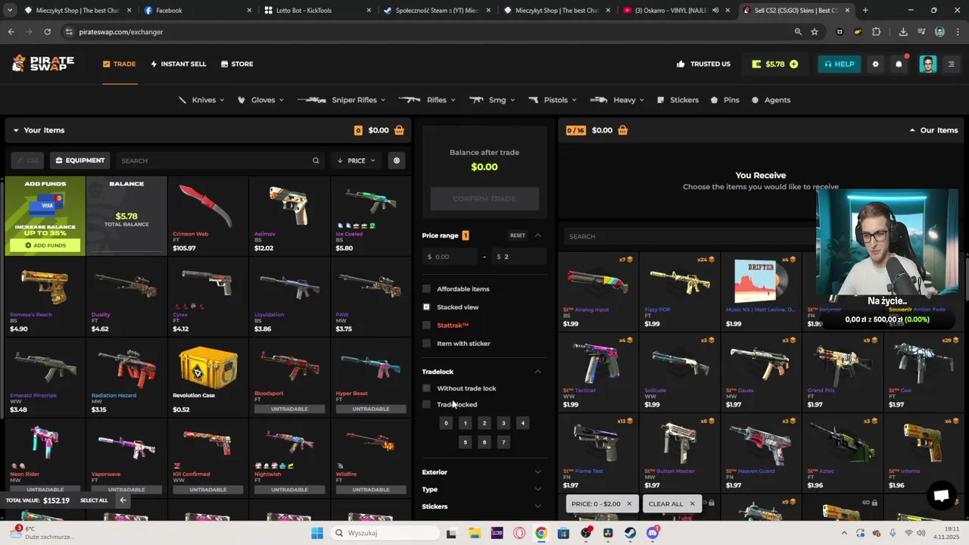969x545 pixels.
Task: Click Select All button
Action: (94, 500)
